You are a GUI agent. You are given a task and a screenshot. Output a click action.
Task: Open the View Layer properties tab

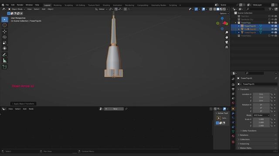coord(233,94)
